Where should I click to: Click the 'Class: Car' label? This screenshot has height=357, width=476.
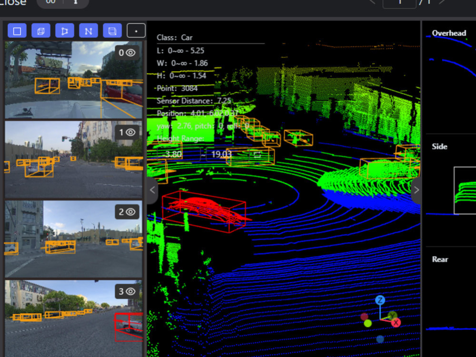[175, 38]
